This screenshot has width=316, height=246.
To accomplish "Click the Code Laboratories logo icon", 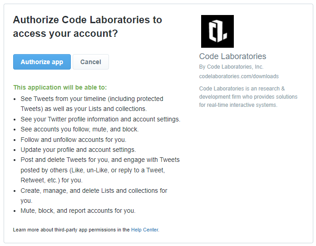I will (217, 31).
